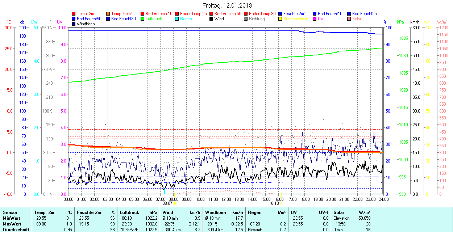Click the dark navy Windböen legend square

pyautogui.click(x=74, y=24)
